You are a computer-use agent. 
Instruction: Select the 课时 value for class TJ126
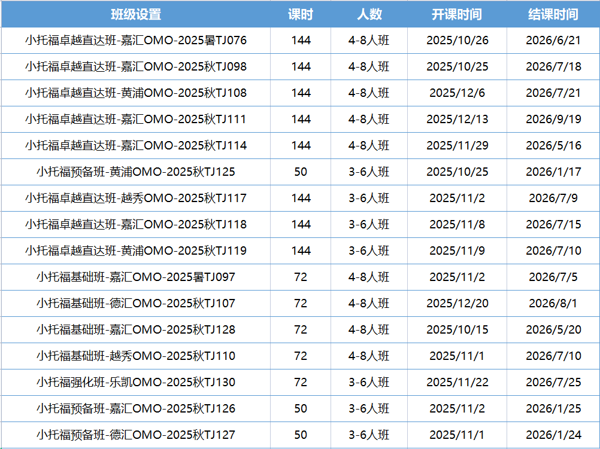tap(301, 409)
